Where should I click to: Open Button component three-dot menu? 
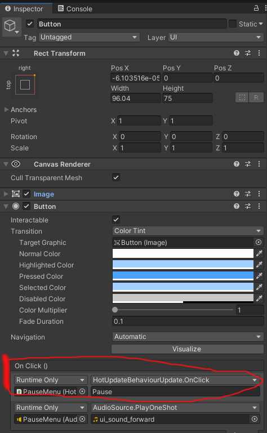coord(259,206)
